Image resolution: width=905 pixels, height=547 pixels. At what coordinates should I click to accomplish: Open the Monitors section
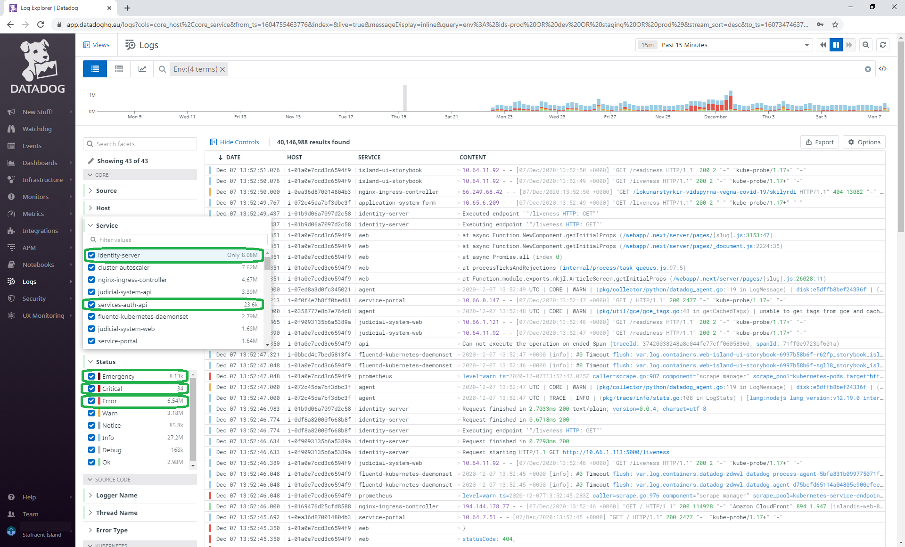point(35,197)
